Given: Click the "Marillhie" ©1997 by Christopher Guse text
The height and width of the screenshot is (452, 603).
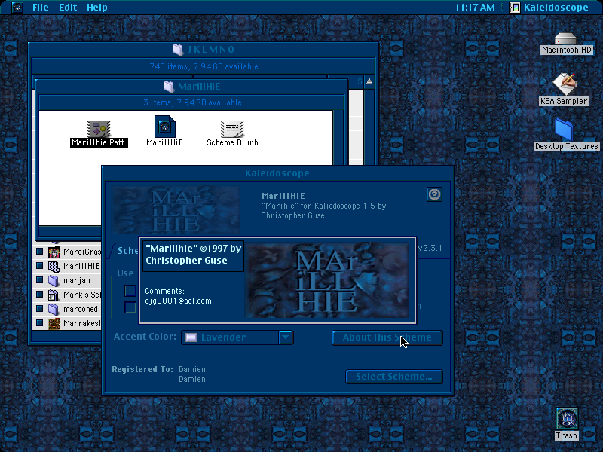Looking at the screenshot, I should coord(193,255).
